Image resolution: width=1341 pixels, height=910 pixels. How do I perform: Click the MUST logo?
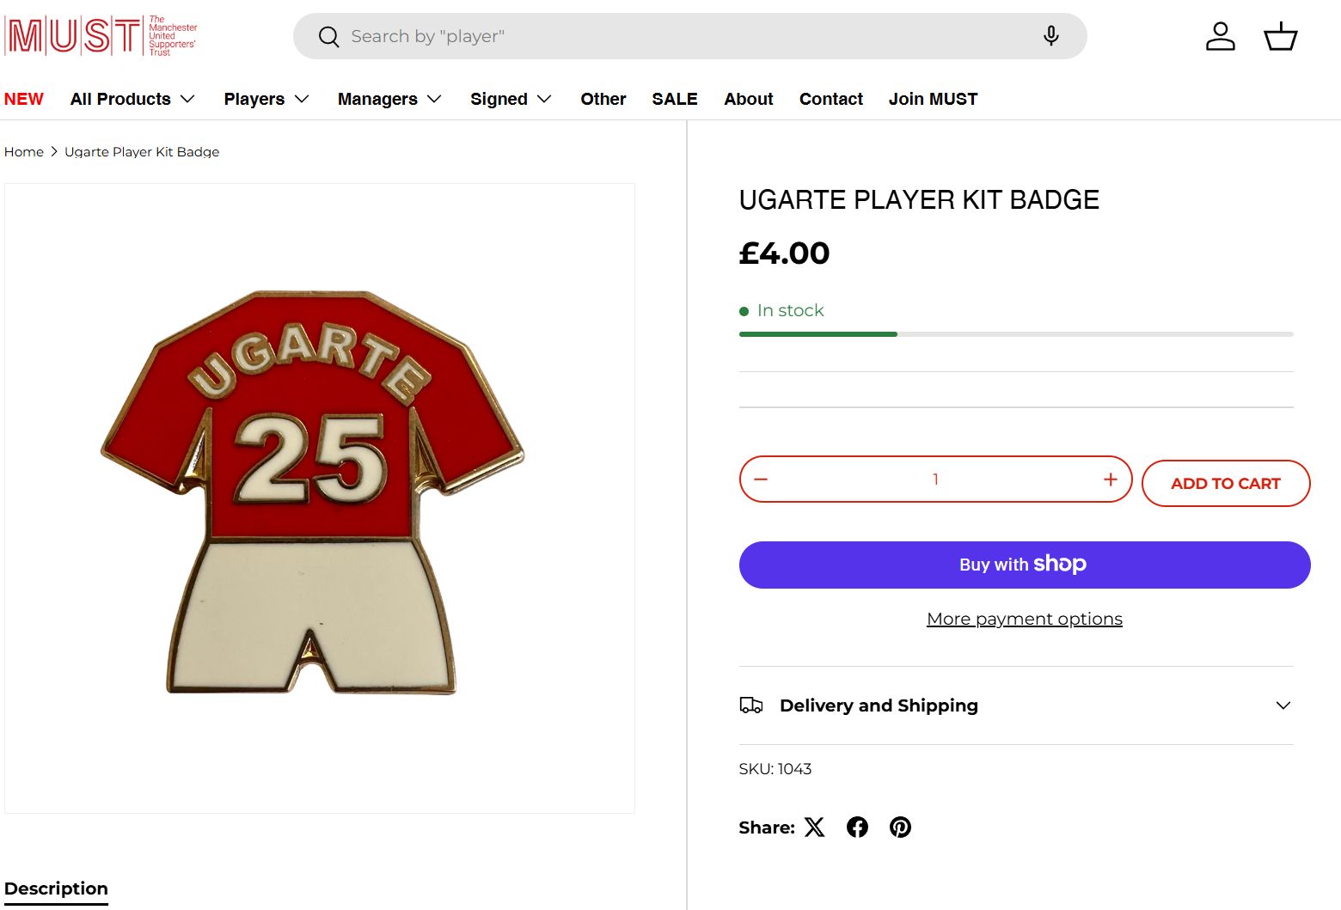coord(101,36)
